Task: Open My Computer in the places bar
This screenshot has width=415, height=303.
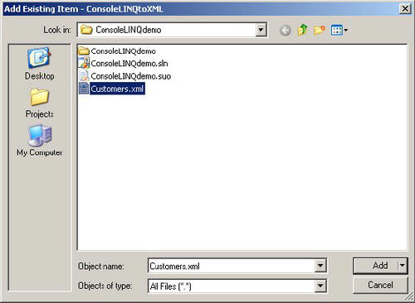Action: 39,141
